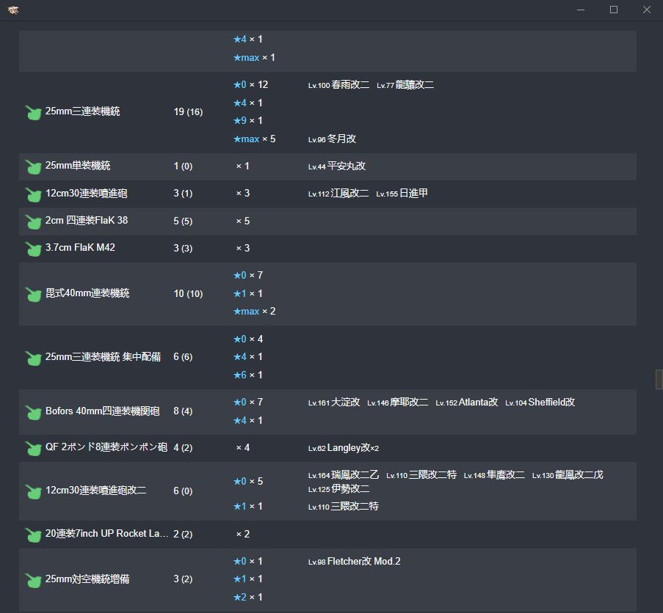Maximize the equipment list window
The image size is (663, 613).
(614, 10)
